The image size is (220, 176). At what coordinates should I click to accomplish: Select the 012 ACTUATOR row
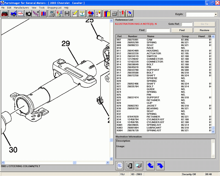[164, 53]
